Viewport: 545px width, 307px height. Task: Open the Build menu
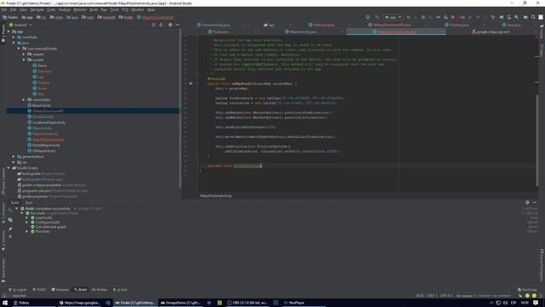coord(94,9)
